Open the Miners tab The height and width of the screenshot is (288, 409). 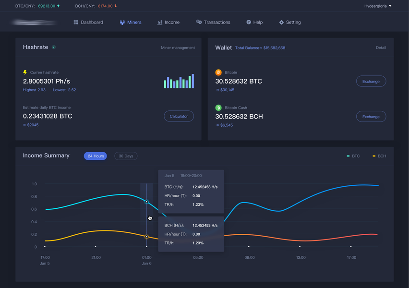131,22
